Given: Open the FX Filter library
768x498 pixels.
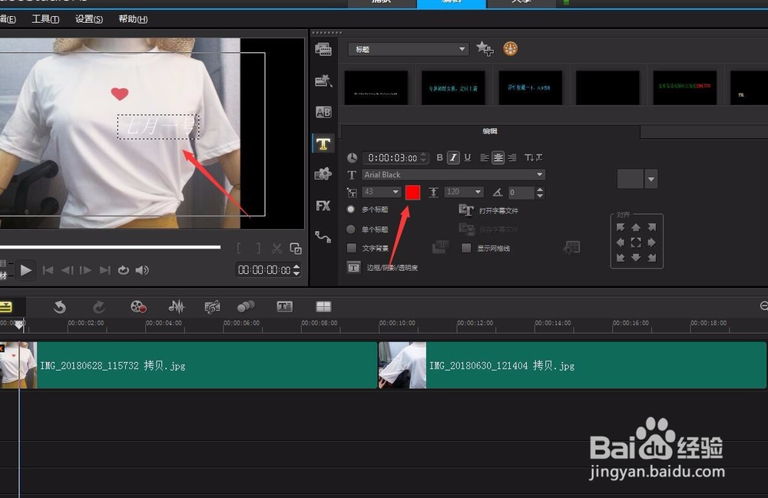Looking at the screenshot, I should point(323,206).
